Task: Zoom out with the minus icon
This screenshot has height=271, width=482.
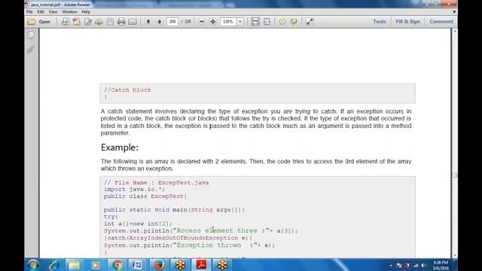Action: point(202,22)
